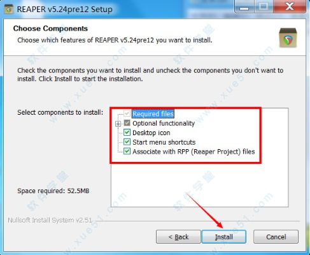Toggle the Optional functionality checkbox
310x255 pixels.
tap(127, 123)
